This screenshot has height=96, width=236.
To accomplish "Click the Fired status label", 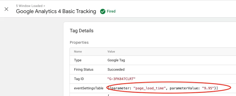I will tap(111, 11).
